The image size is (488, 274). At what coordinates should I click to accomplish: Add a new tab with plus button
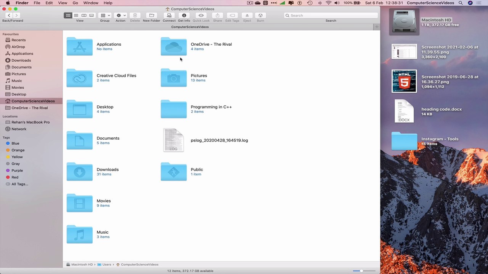[x=377, y=27]
